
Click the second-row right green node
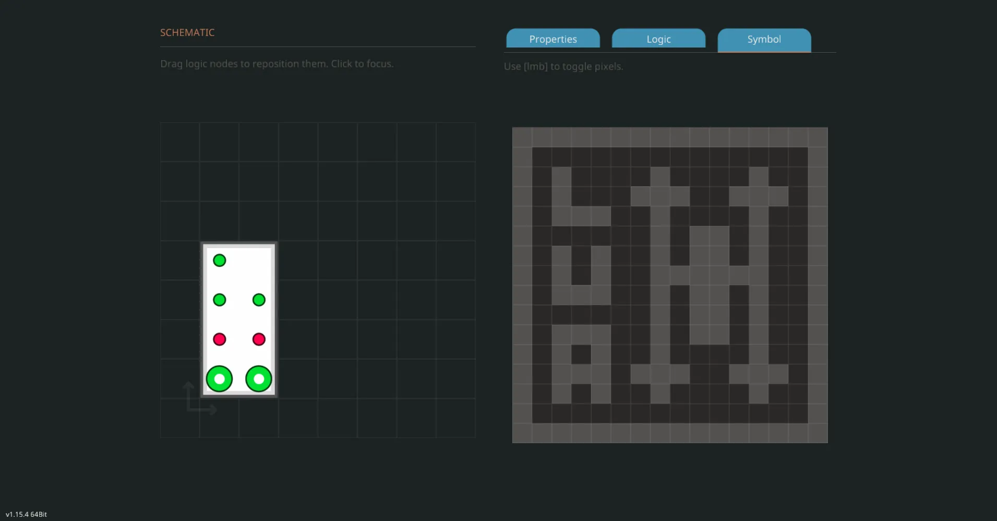coord(259,300)
